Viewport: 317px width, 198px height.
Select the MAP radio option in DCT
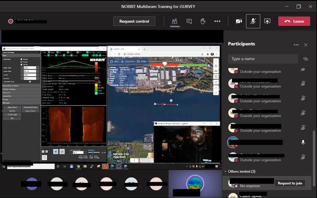(x=112, y=61)
